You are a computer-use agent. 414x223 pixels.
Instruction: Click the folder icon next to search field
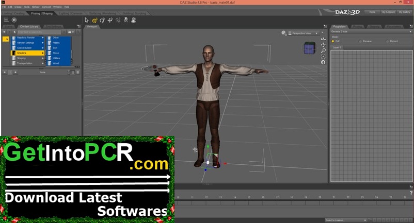[71, 32]
